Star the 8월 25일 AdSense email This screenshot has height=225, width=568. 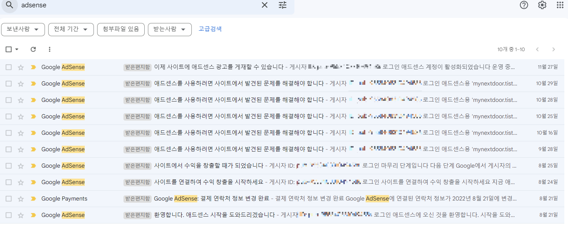point(21,166)
